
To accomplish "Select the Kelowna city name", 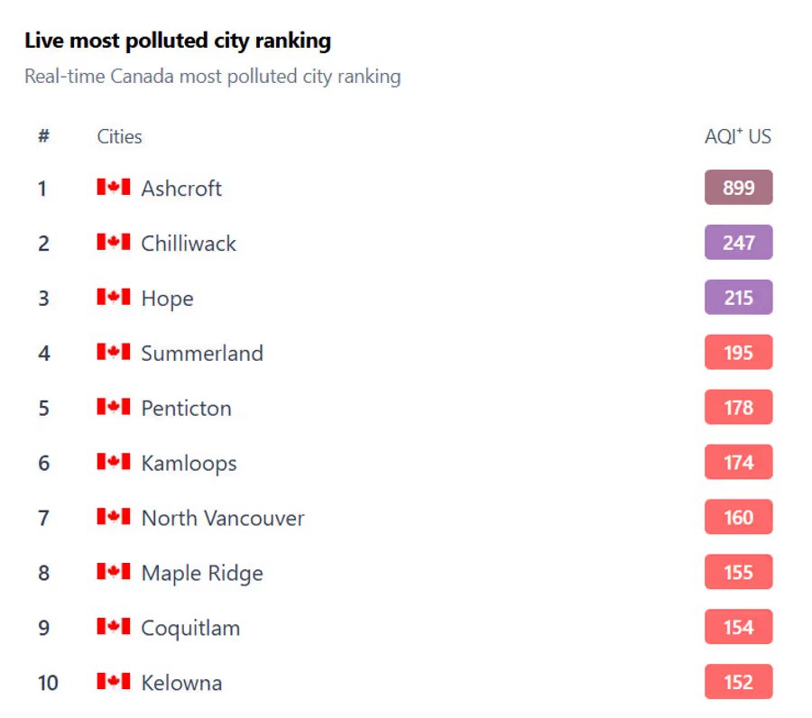I will click(x=181, y=684).
